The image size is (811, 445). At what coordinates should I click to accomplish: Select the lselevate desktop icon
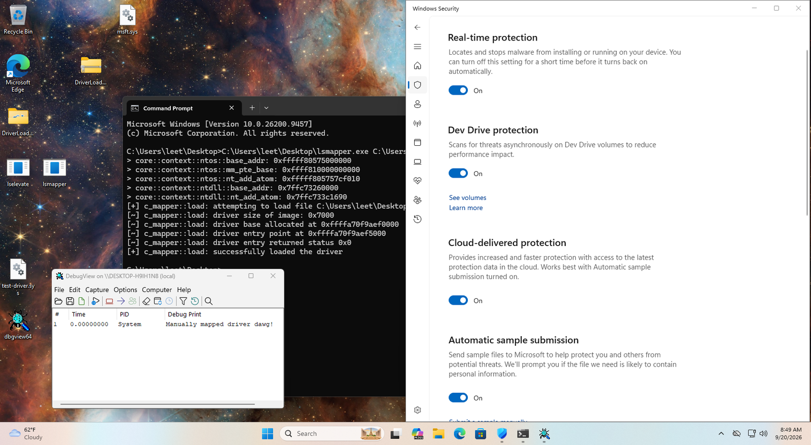[18, 173]
